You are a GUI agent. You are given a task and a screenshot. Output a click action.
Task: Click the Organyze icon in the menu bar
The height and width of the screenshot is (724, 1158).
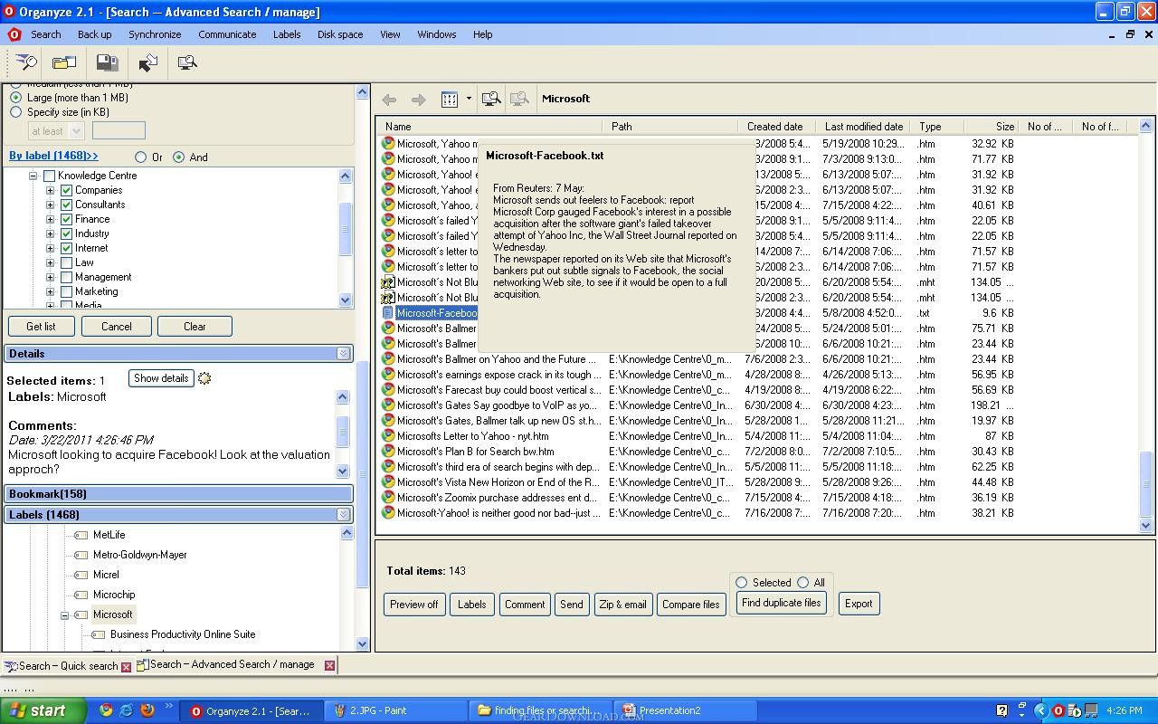coord(14,34)
